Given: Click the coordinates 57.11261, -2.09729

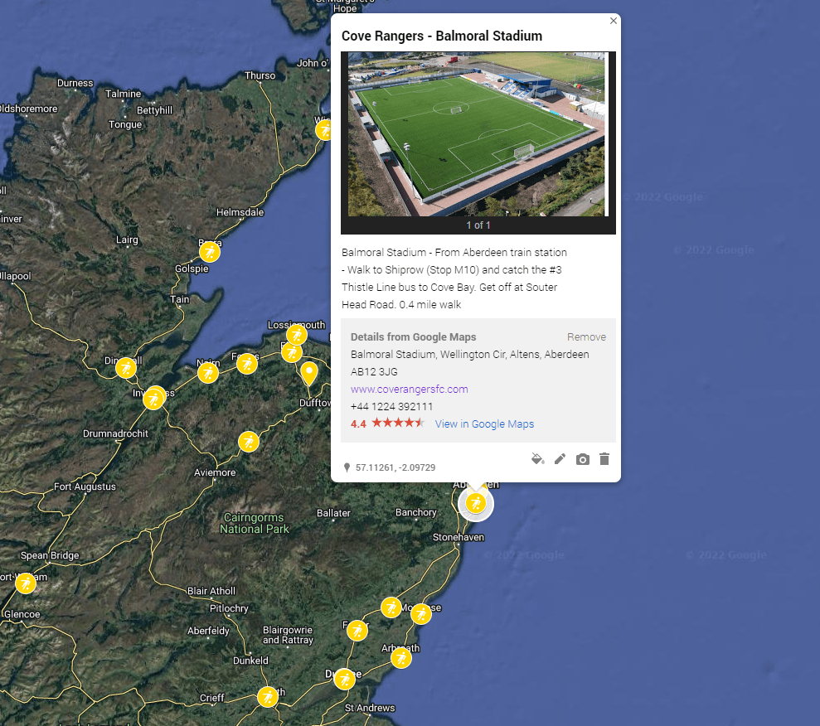Looking at the screenshot, I should [x=395, y=467].
